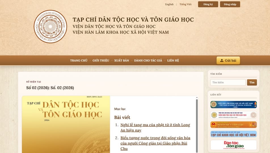This screenshot has height=153, width=270.
Task: Click the LIÊN KẾT sidebar heading
Action: click(x=216, y=95)
